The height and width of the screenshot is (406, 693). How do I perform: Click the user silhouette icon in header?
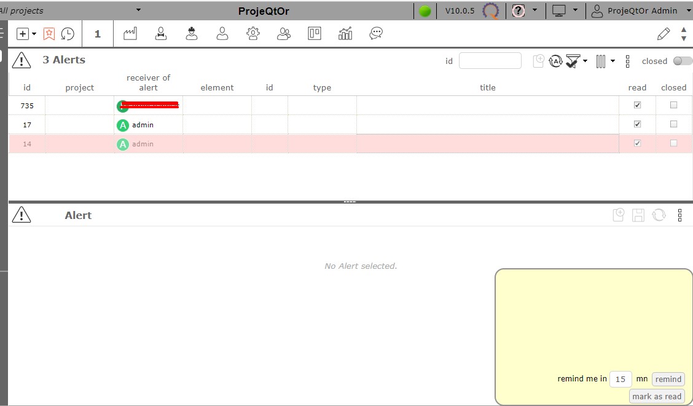597,11
